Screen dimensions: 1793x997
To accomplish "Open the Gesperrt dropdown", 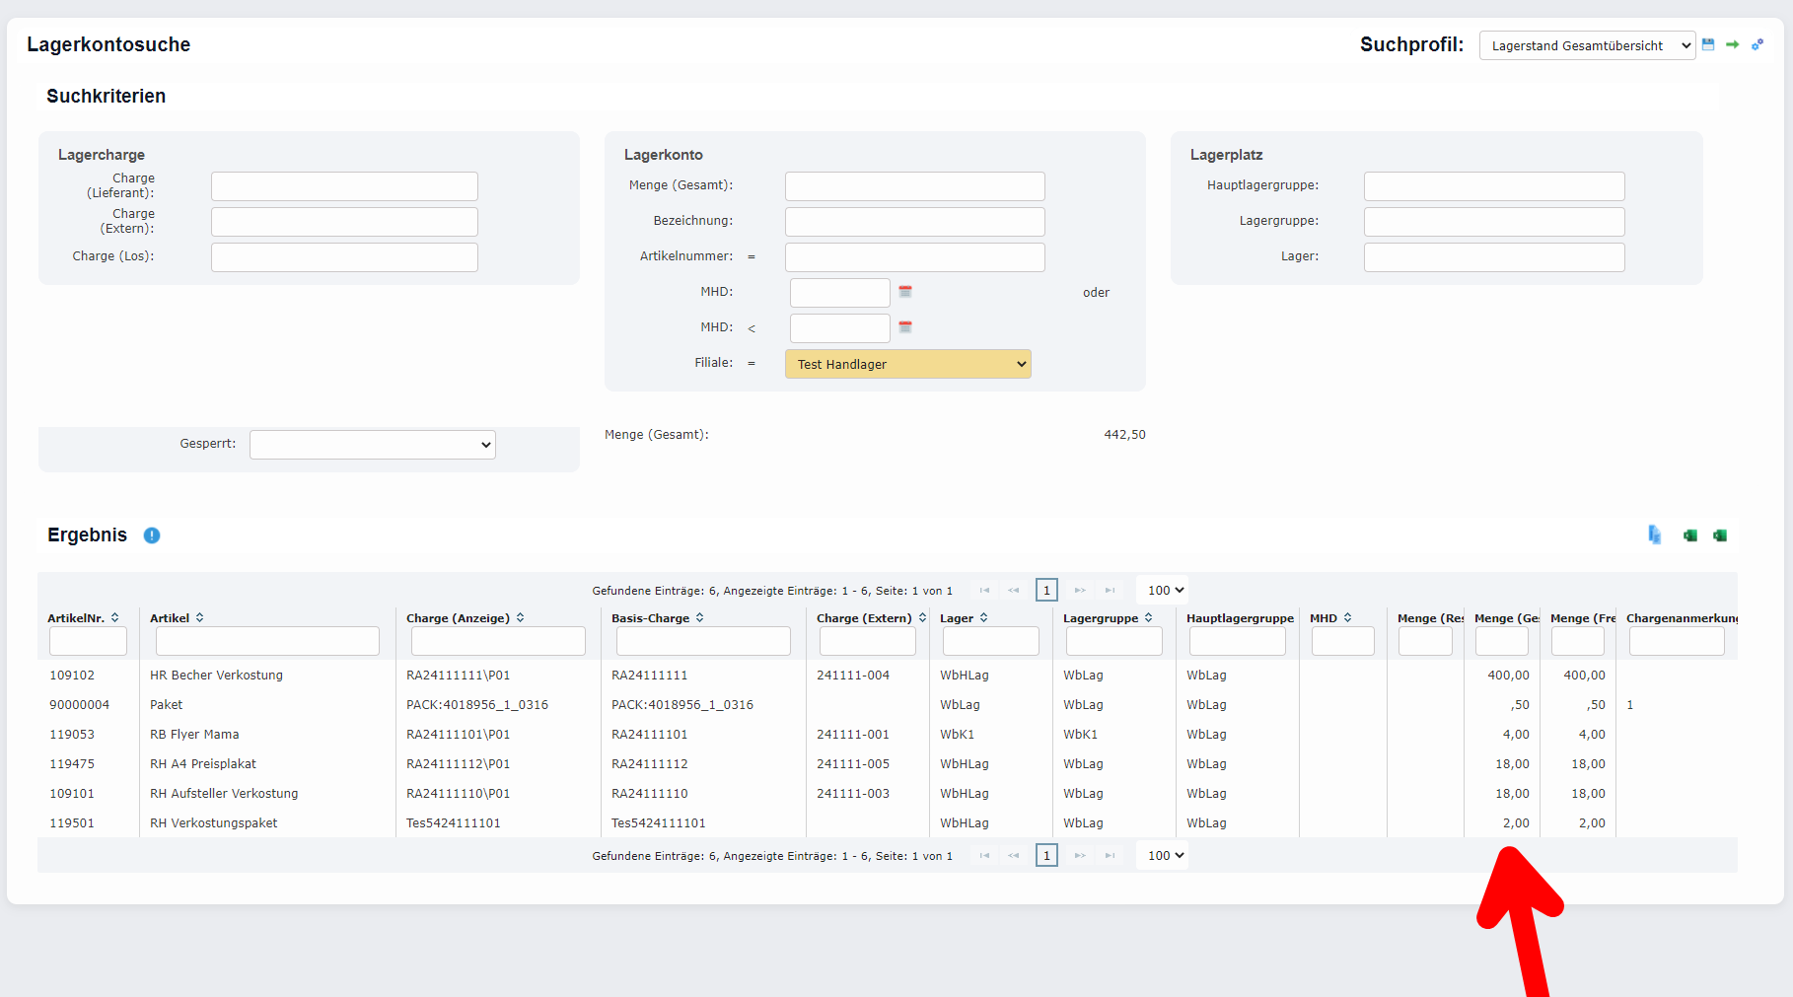I will pyautogui.click(x=372, y=445).
